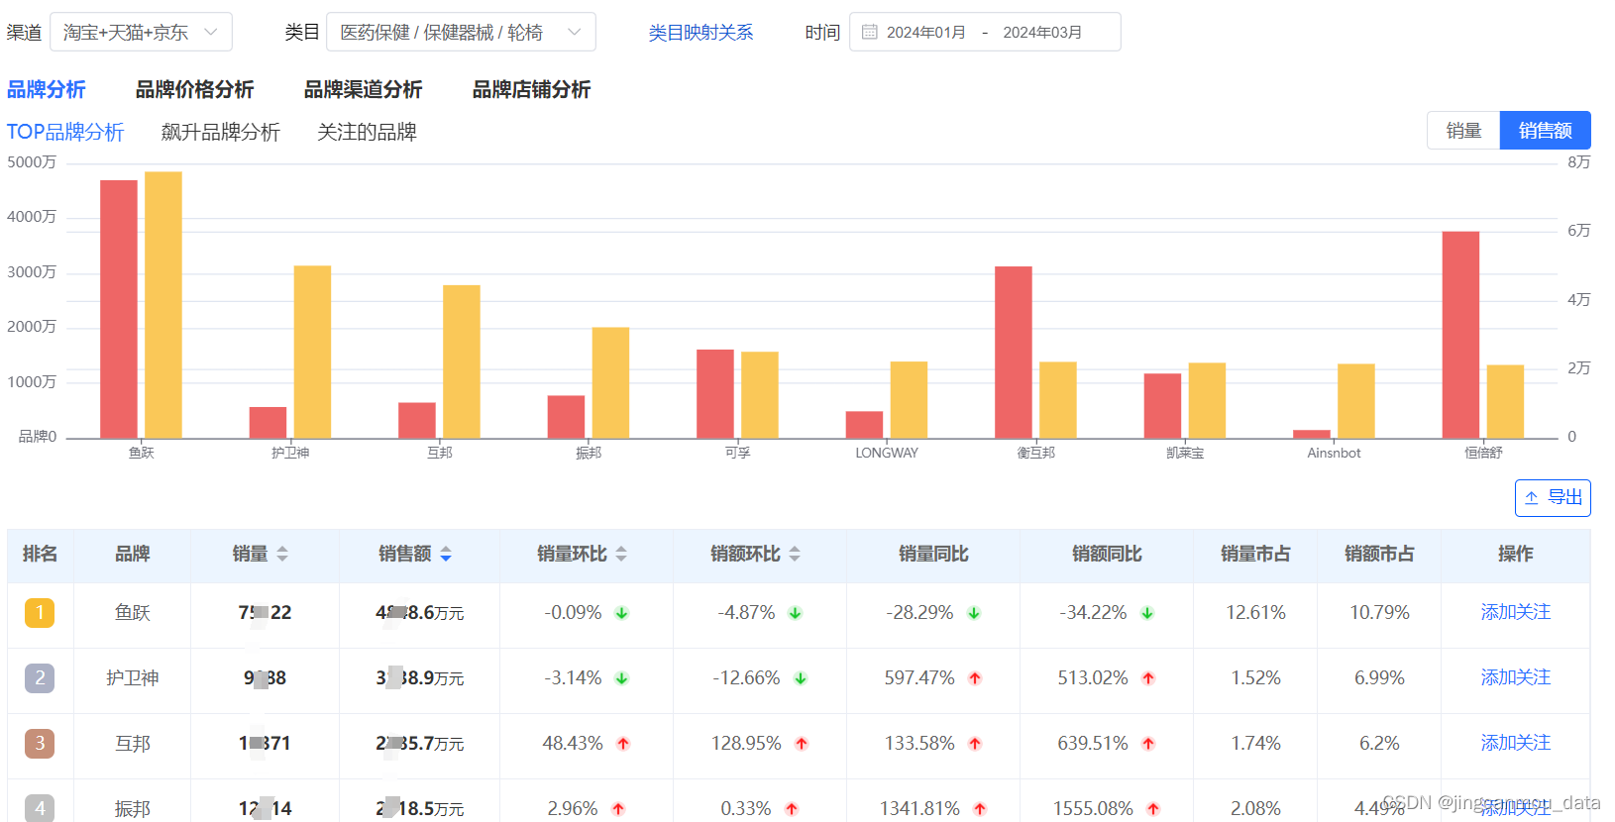Click the calendar icon in date picker

click(x=870, y=32)
